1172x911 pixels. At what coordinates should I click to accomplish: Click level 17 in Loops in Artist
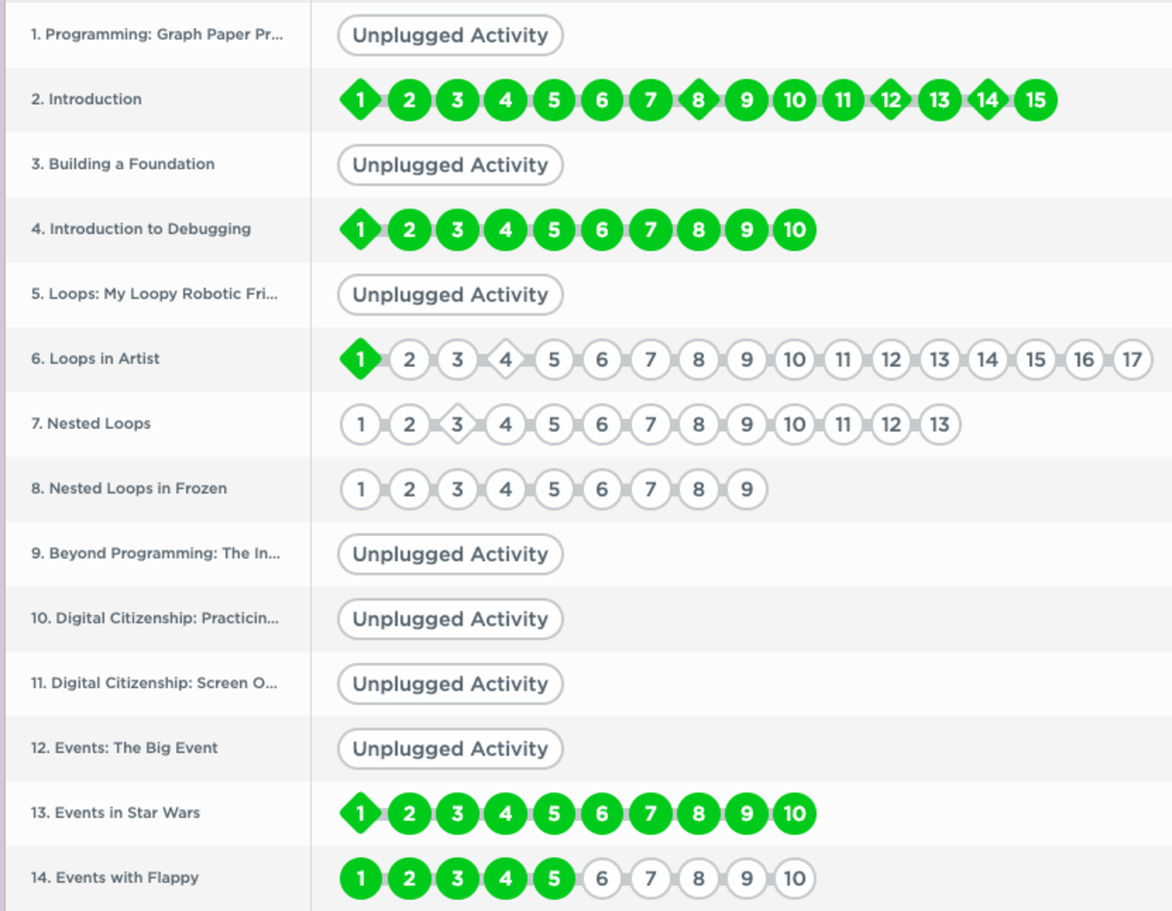[x=1131, y=359]
